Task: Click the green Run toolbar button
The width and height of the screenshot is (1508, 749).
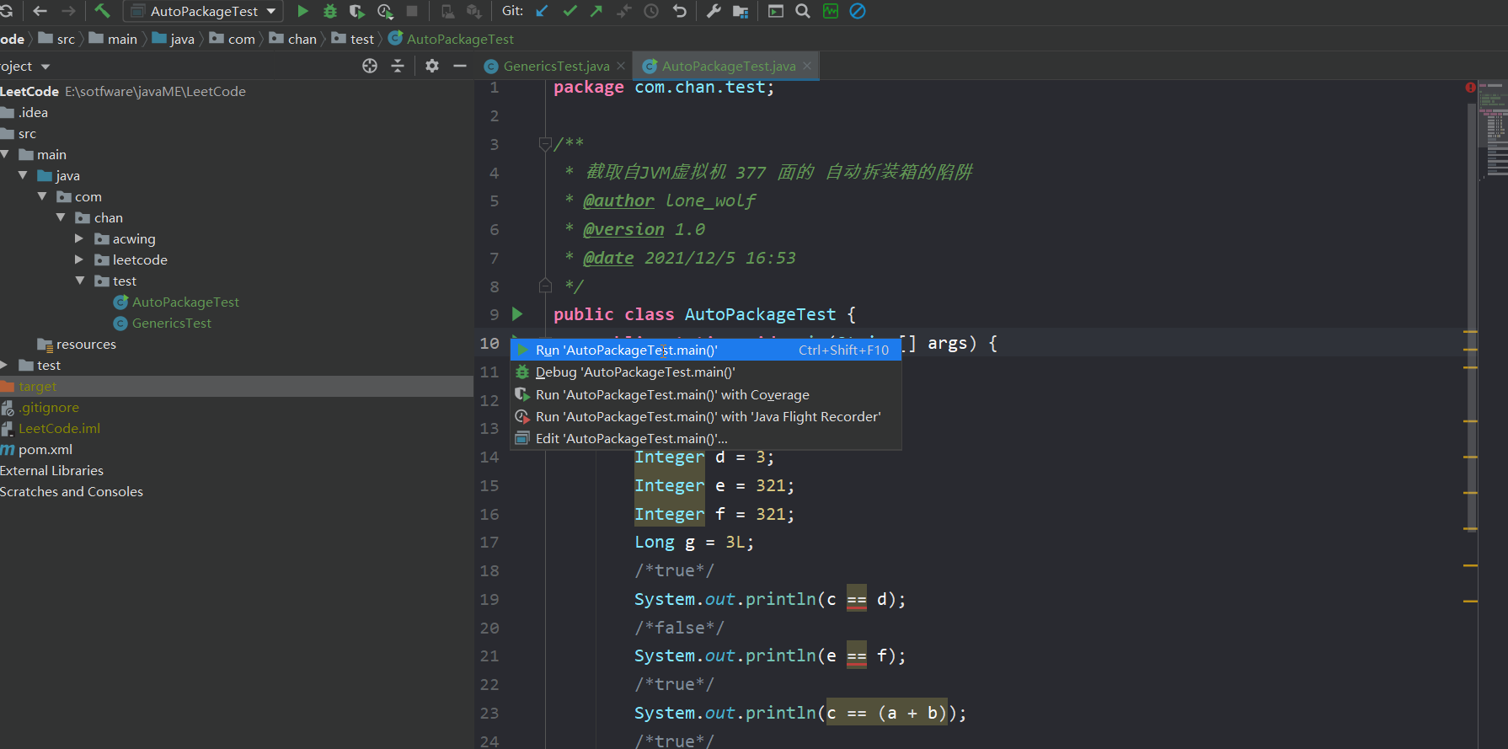Action: [x=302, y=11]
